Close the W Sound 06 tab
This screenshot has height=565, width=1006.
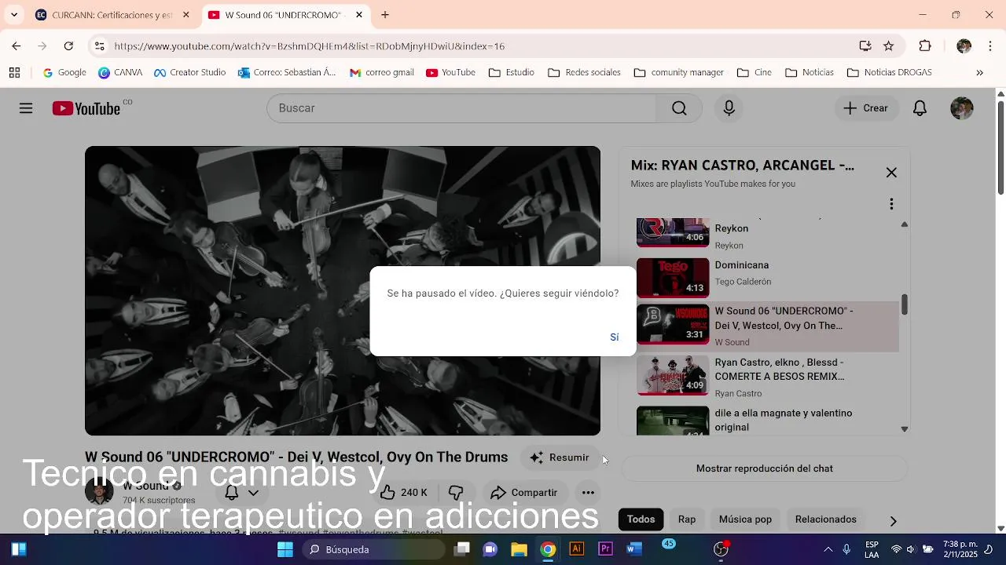pyautogui.click(x=359, y=15)
